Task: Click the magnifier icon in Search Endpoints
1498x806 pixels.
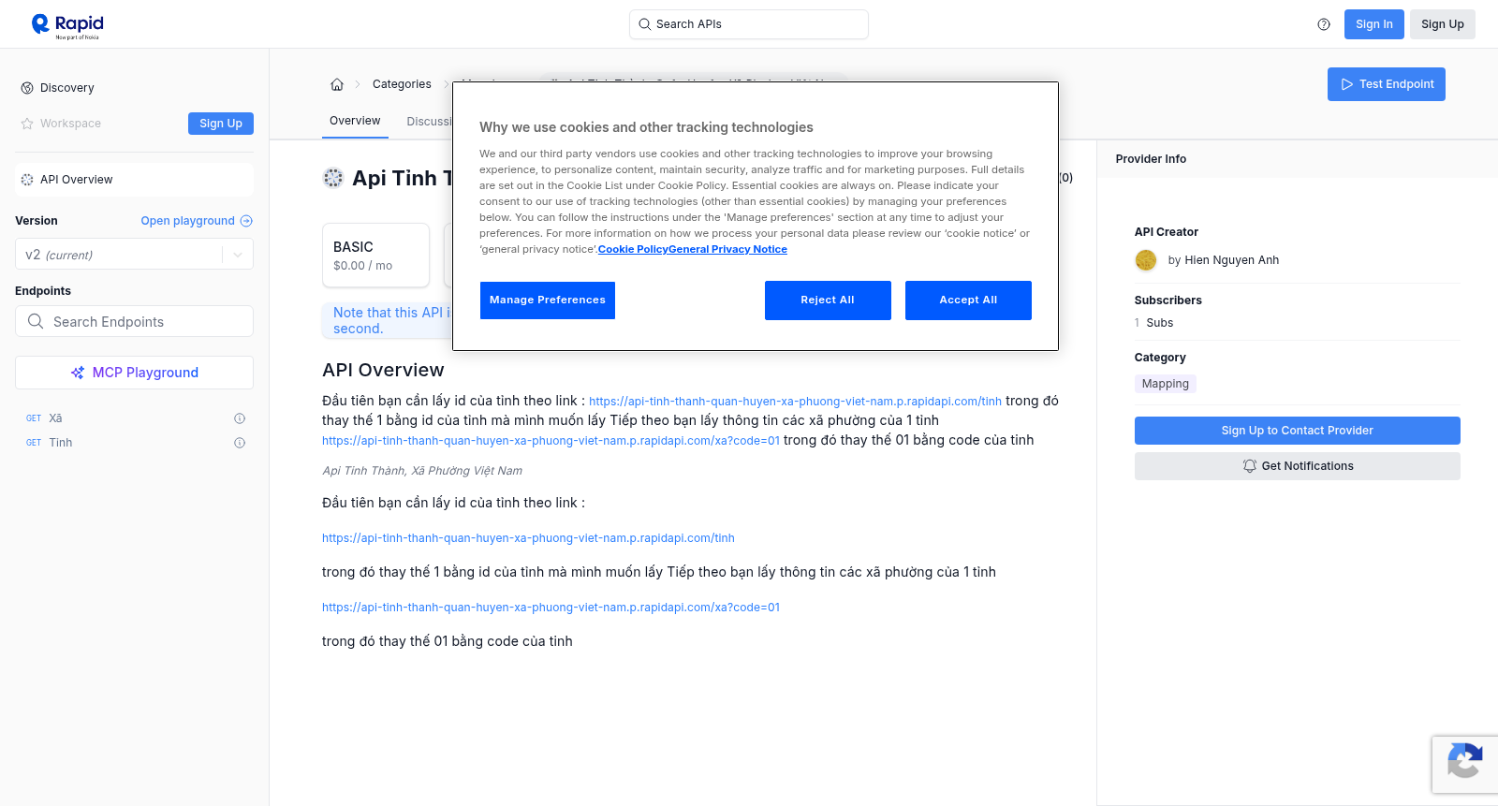Action: (x=36, y=321)
